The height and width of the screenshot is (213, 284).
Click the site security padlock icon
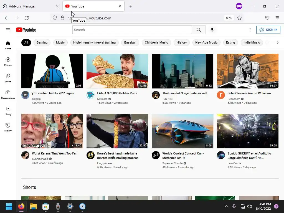click(62, 18)
